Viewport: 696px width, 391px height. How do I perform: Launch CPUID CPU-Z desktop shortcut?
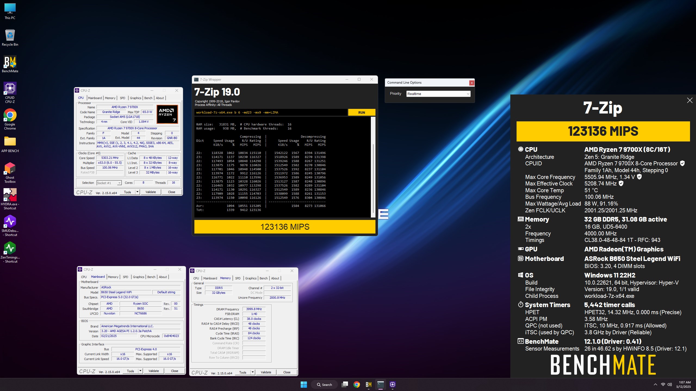pos(10,93)
